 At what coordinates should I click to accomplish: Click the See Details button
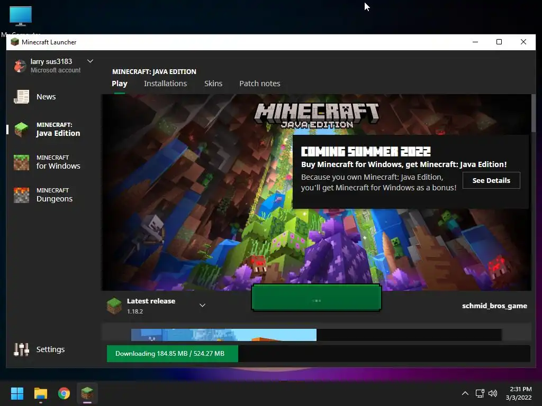491,180
